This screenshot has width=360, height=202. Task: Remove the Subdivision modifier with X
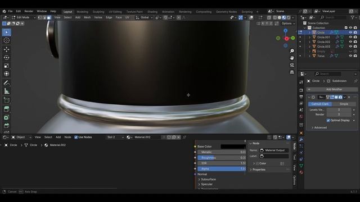click(x=349, y=97)
